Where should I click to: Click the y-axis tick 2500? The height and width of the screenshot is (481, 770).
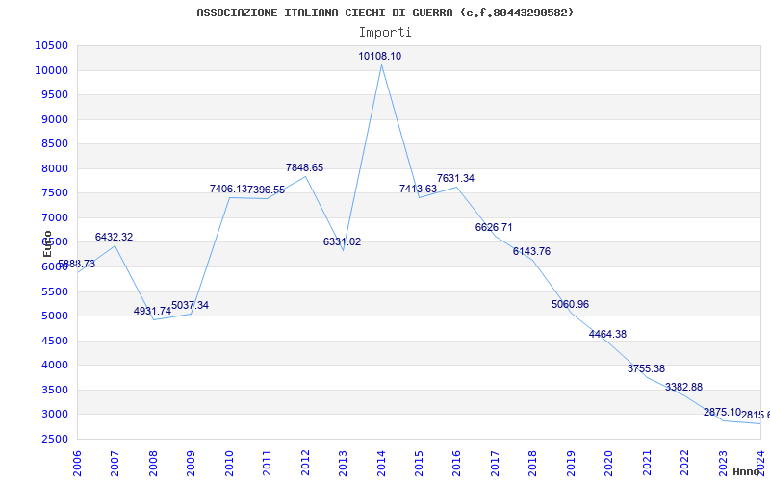click(54, 439)
